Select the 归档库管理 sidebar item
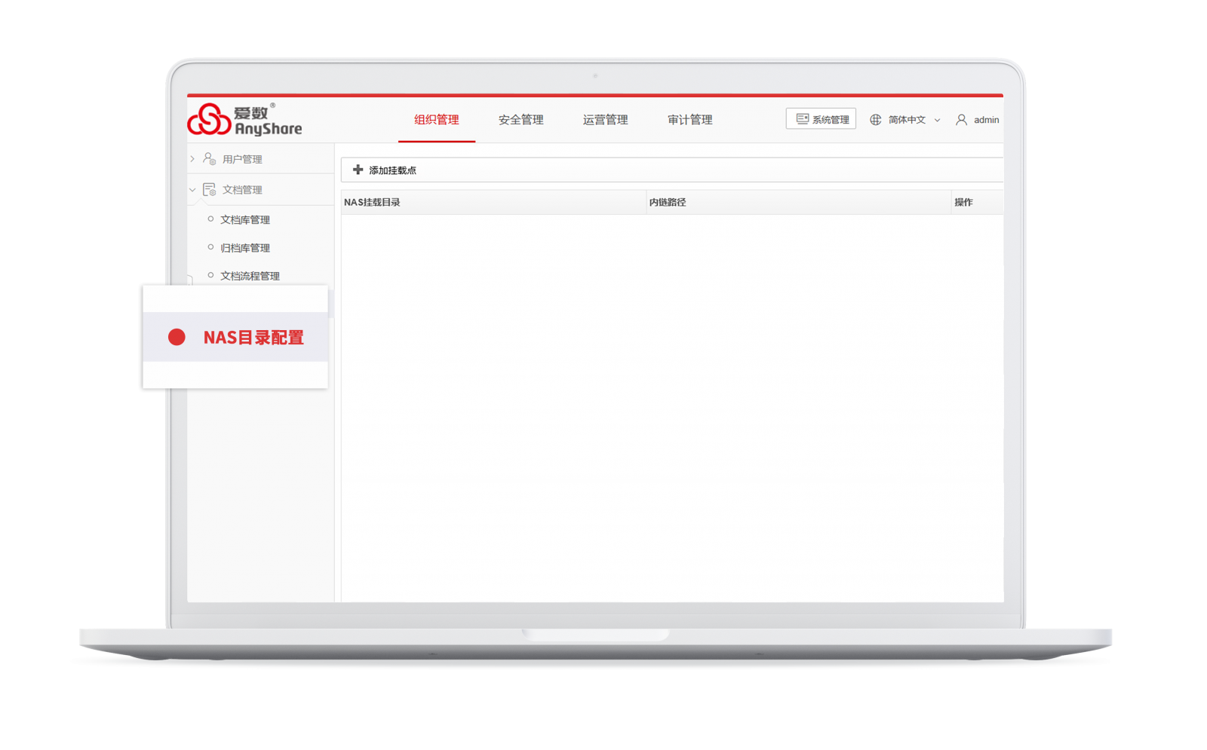This screenshot has height=750, width=1207. point(245,248)
